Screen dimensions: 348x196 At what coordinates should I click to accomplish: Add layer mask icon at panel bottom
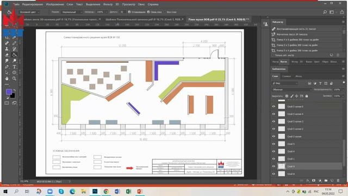[x=314, y=181]
